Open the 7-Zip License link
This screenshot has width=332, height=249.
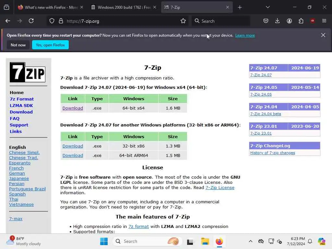click(x=220, y=188)
